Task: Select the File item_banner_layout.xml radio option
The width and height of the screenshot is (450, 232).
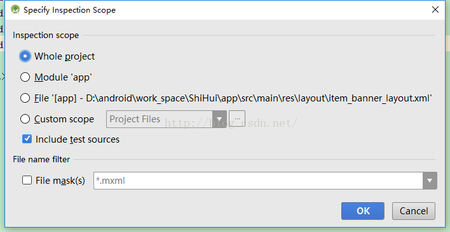Action: pyautogui.click(x=25, y=98)
